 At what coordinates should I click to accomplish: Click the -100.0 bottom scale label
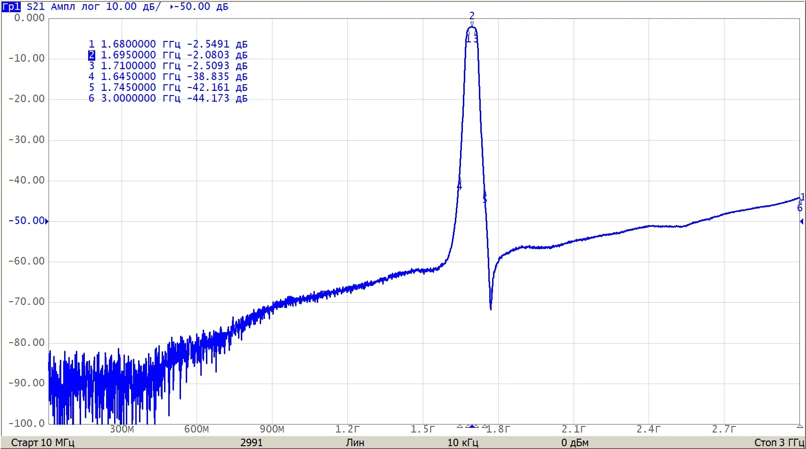click(x=26, y=424)
